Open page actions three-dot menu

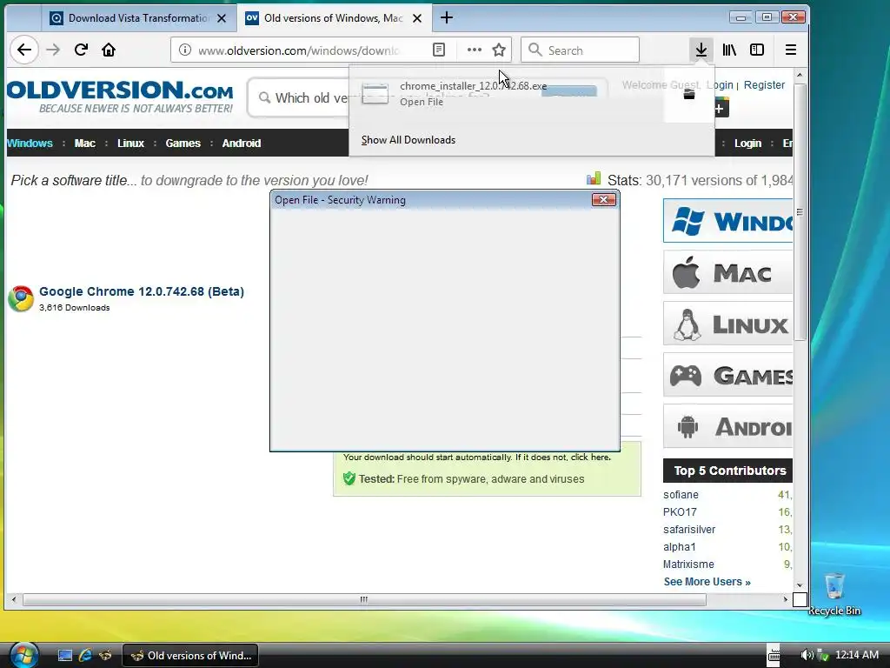point(474,50)
